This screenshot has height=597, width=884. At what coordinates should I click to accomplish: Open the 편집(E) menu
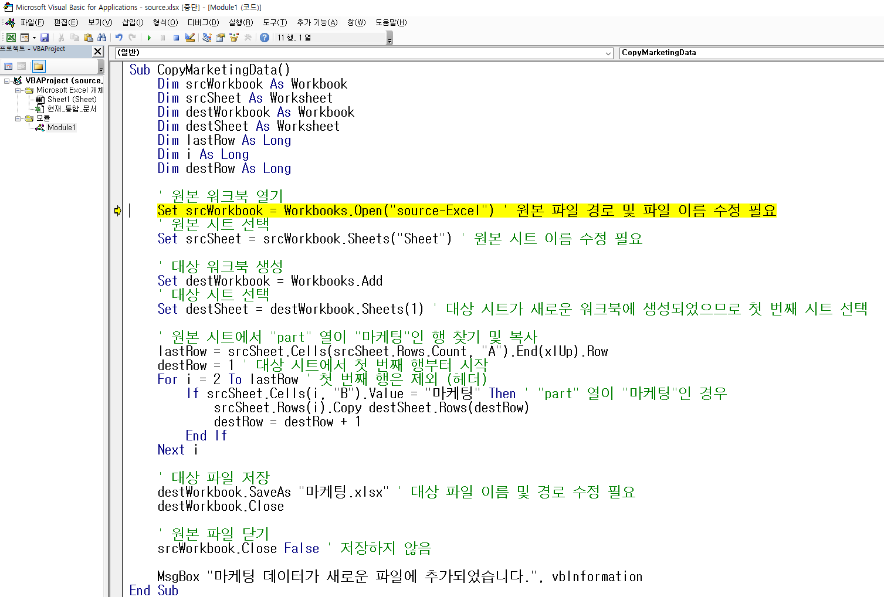pos(66,22)
